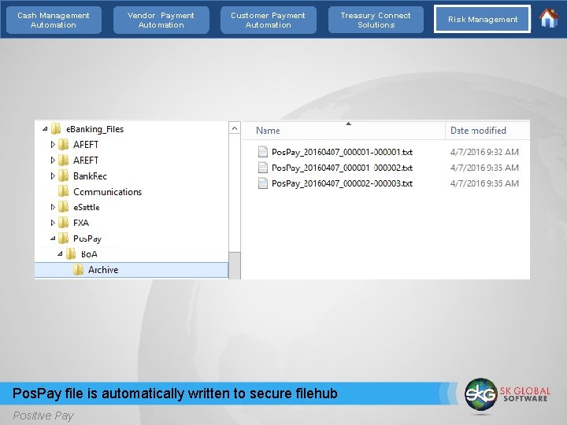The image size is (567, 425).
Task: Select the AREFT folder label
Action: pyautogui.click(x=86, y=160)
